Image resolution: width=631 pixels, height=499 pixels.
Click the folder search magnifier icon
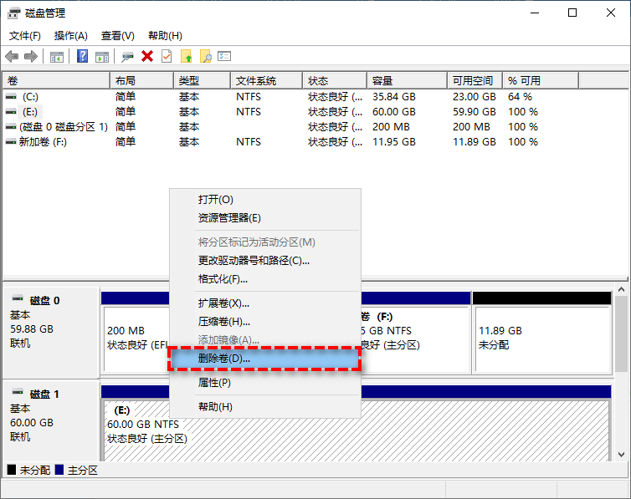[206, 56]
